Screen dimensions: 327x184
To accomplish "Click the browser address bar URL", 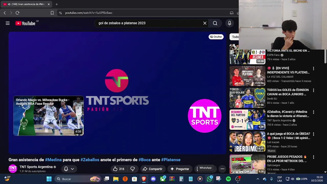I will (x=89, y=13).
